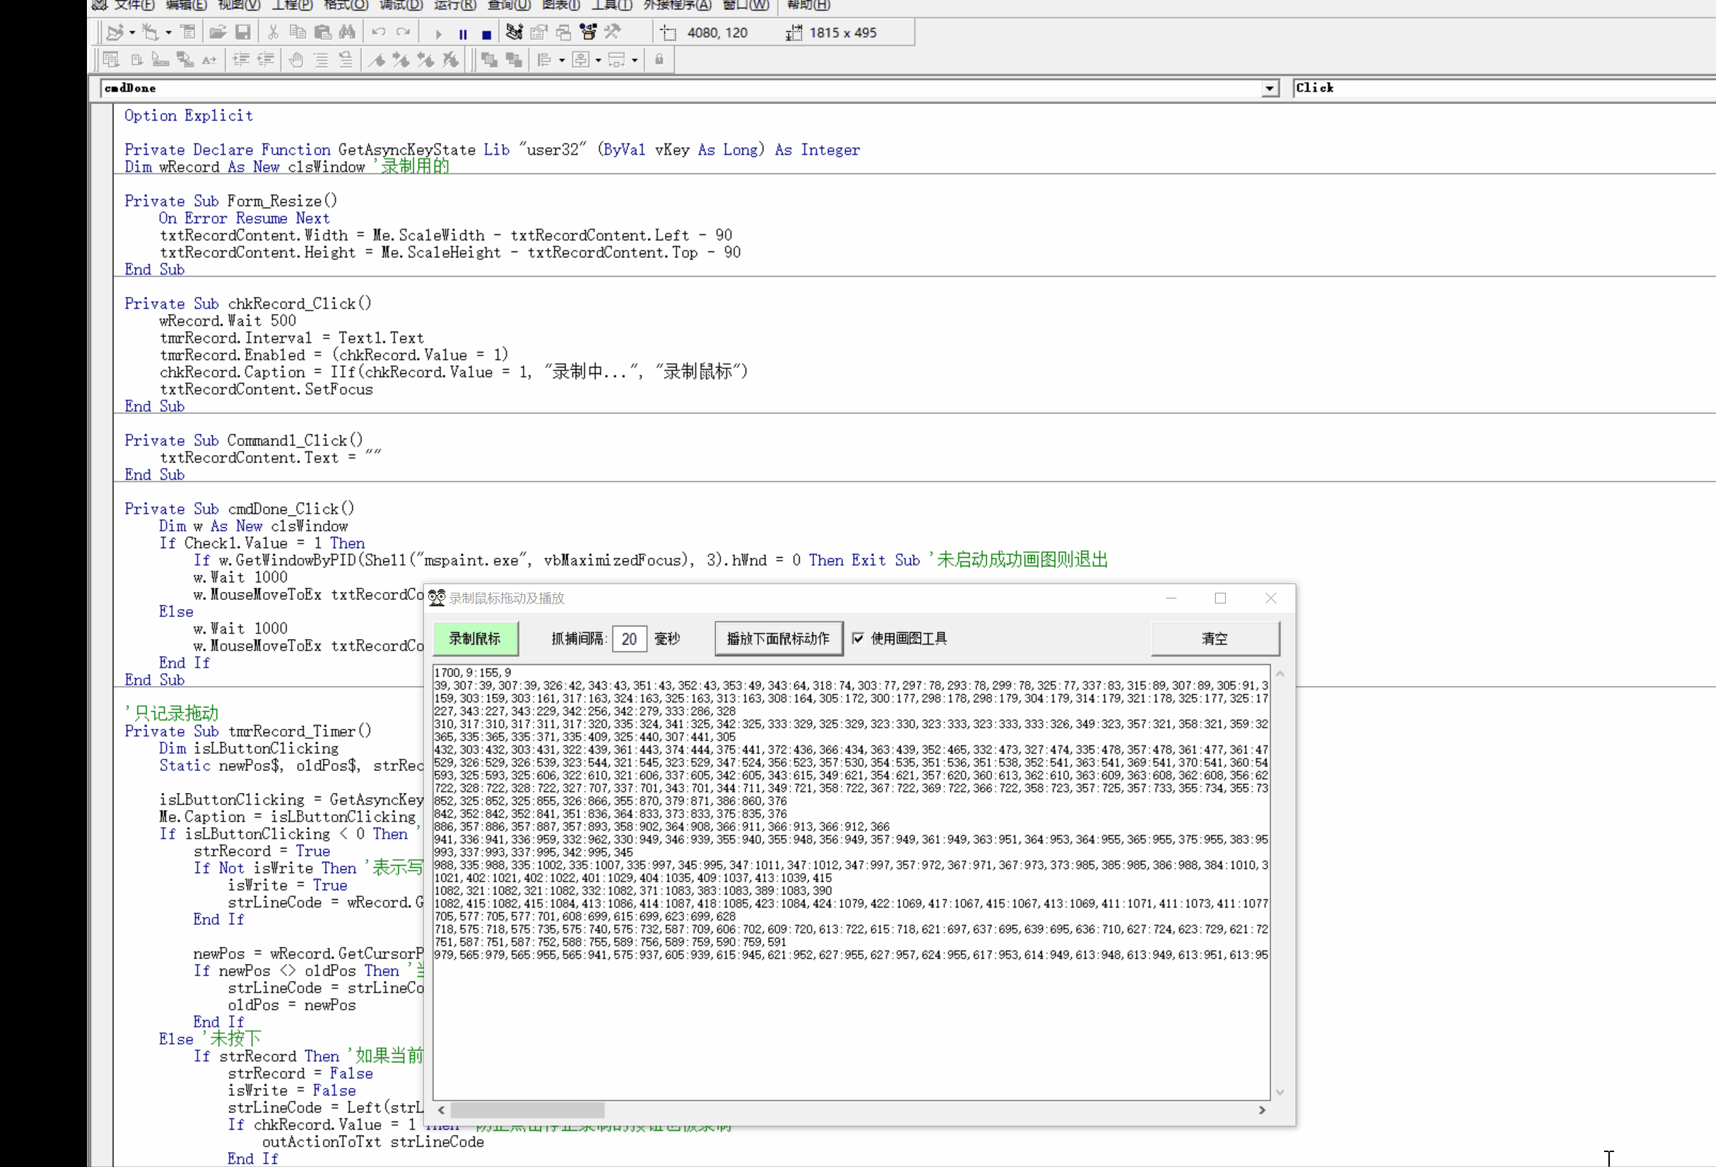Open Find with the binoculars icon

point(348,32)
